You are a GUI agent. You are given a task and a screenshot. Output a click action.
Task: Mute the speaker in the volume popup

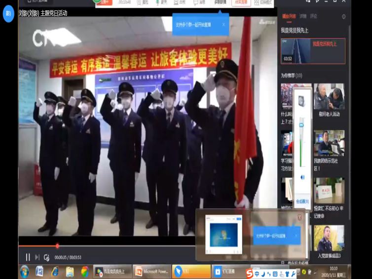302,177
